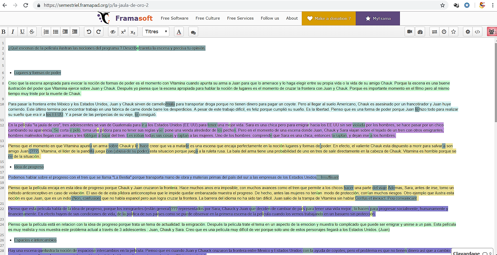Open import/export arrows icon
The height and width of the screenshot is (255, 497).
pos(434,32)
